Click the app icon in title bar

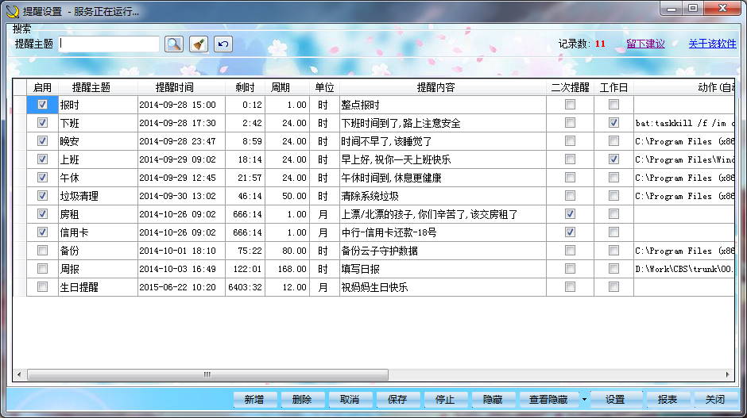(x=11, y=10)
